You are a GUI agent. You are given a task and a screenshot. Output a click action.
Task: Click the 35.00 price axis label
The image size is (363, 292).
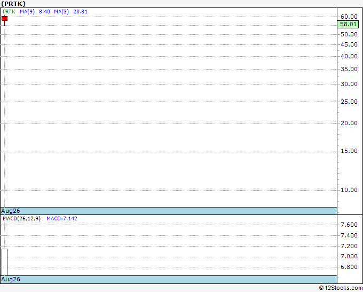[349, 69]
